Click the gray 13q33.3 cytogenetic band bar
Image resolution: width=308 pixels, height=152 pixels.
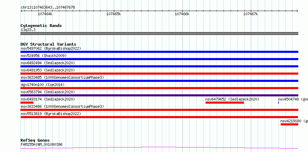pyautogui.click(x=159, y=34)
